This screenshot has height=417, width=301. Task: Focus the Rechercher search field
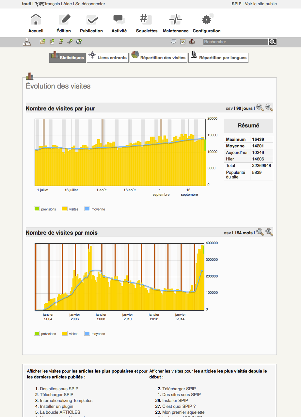click(235, 42)
